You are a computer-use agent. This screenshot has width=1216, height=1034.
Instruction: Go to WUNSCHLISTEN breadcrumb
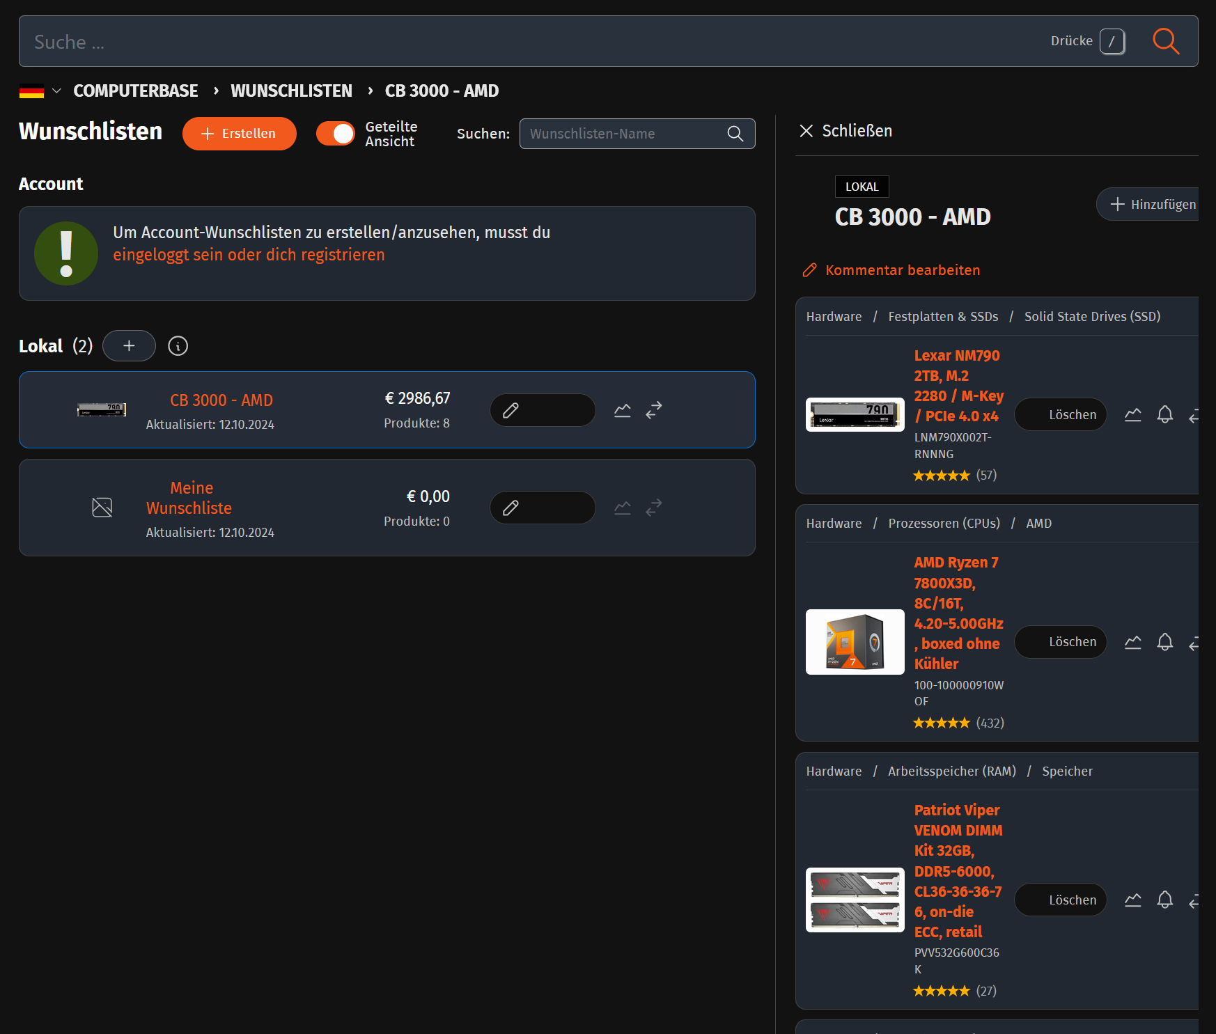point(291,91)
